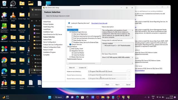The width and height of the screenshot is (178, 100).
Task: Open the Download it from the web link
Action: [99, 23]
